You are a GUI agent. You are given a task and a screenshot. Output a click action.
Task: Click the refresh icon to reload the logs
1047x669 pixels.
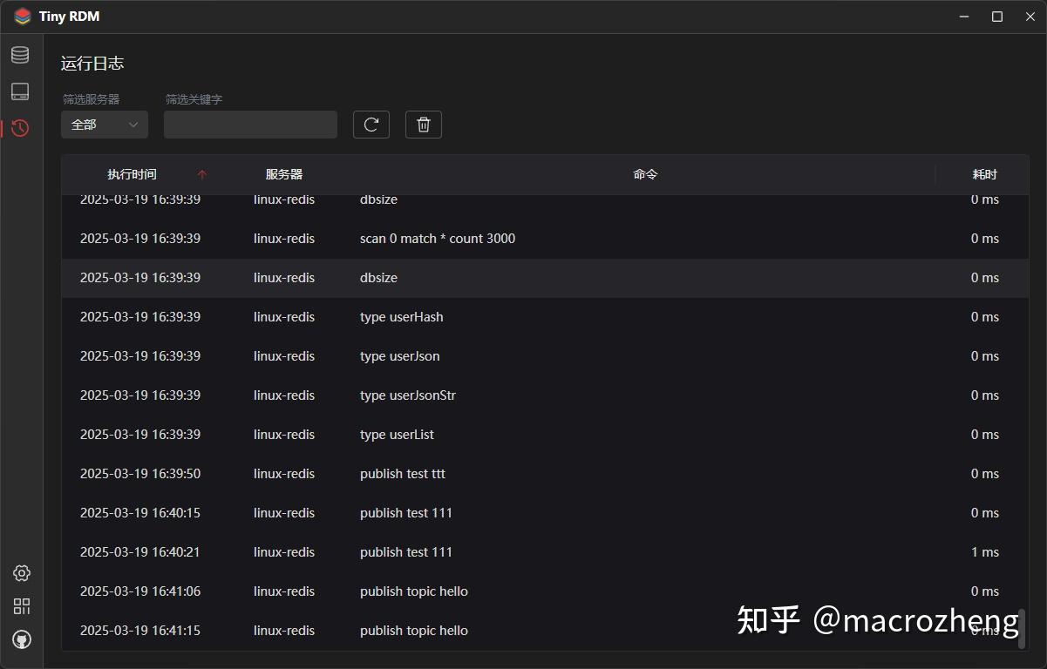tap(371, 124)
